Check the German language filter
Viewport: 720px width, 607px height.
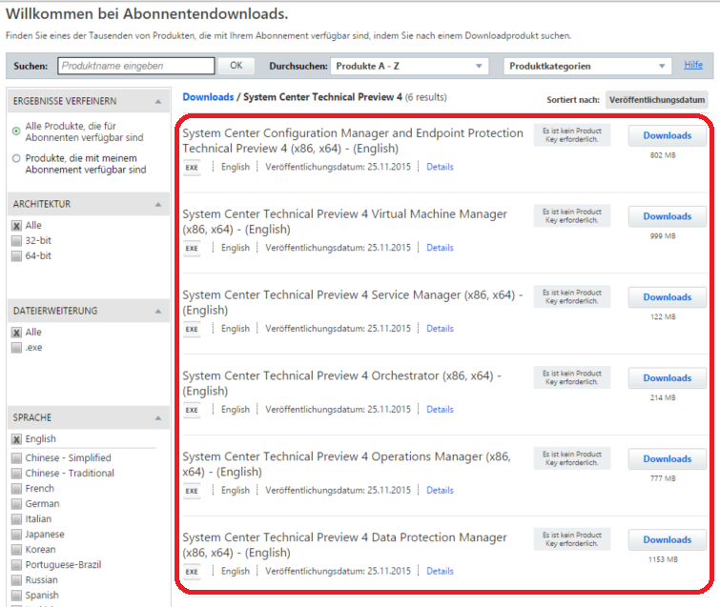[x=16, y=504]
